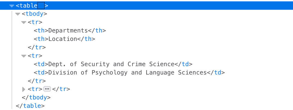Click the empty attribute field in table tag
Screen dimensions: 293x110
point(41,5)
